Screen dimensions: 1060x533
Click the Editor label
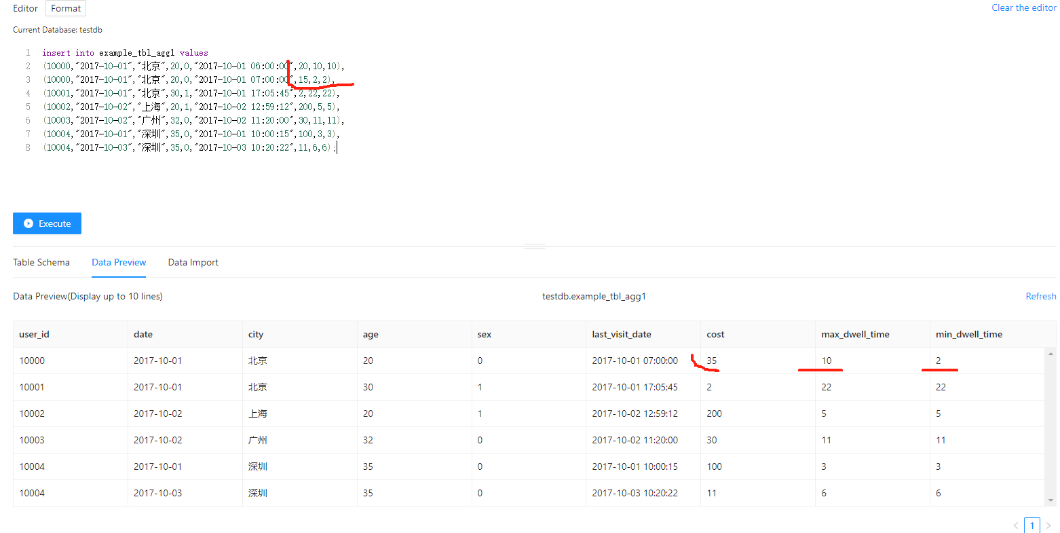click(x=25, y=8)
